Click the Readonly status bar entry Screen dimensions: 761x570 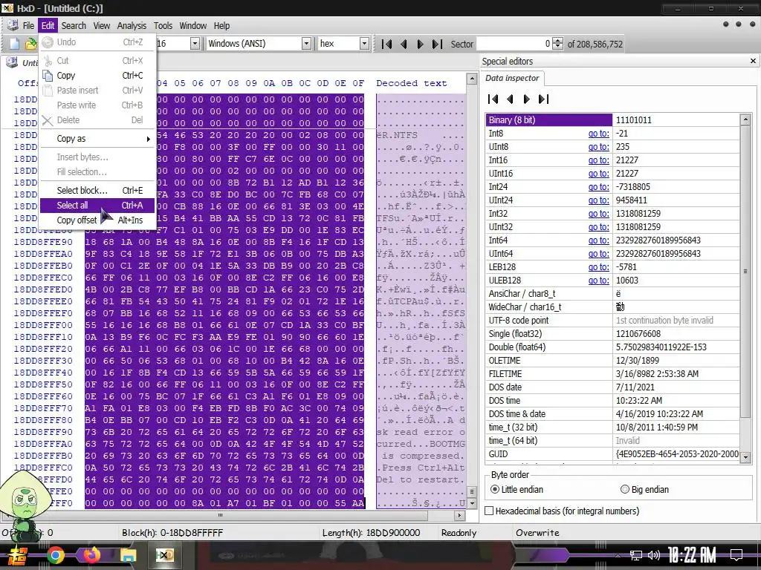pos(459,533)
